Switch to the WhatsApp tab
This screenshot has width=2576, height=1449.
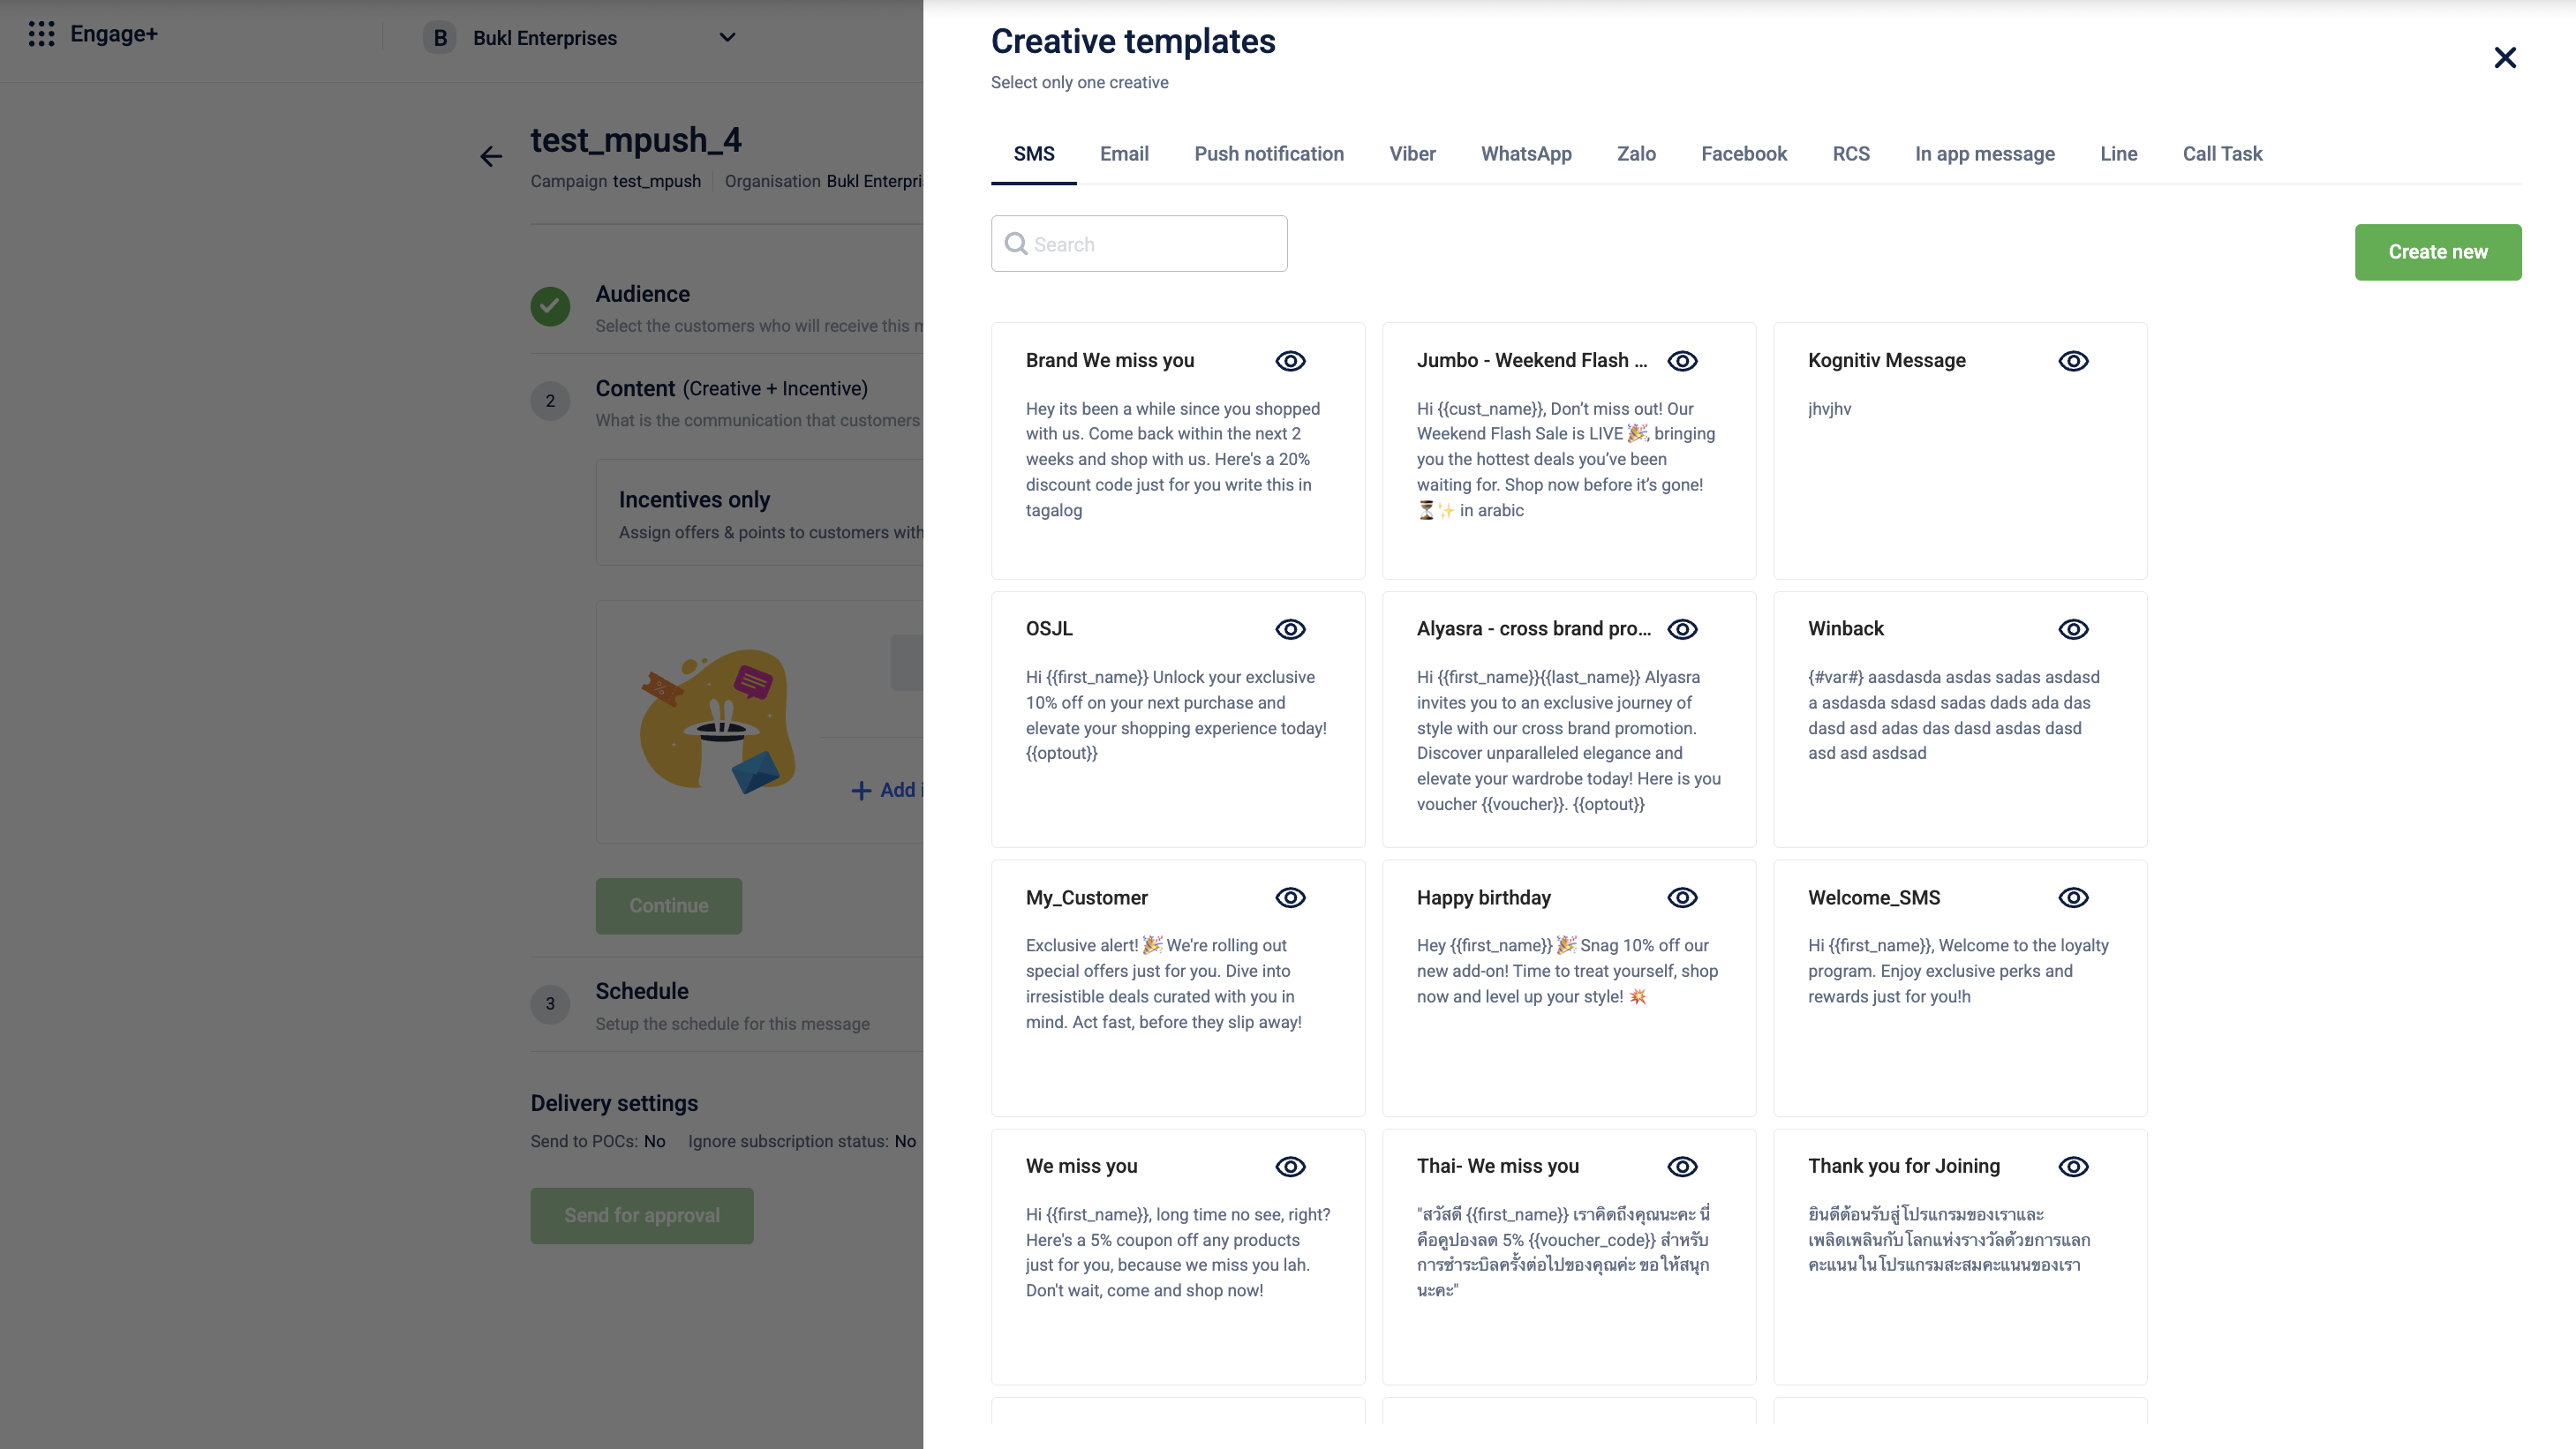click(1526, 154)
